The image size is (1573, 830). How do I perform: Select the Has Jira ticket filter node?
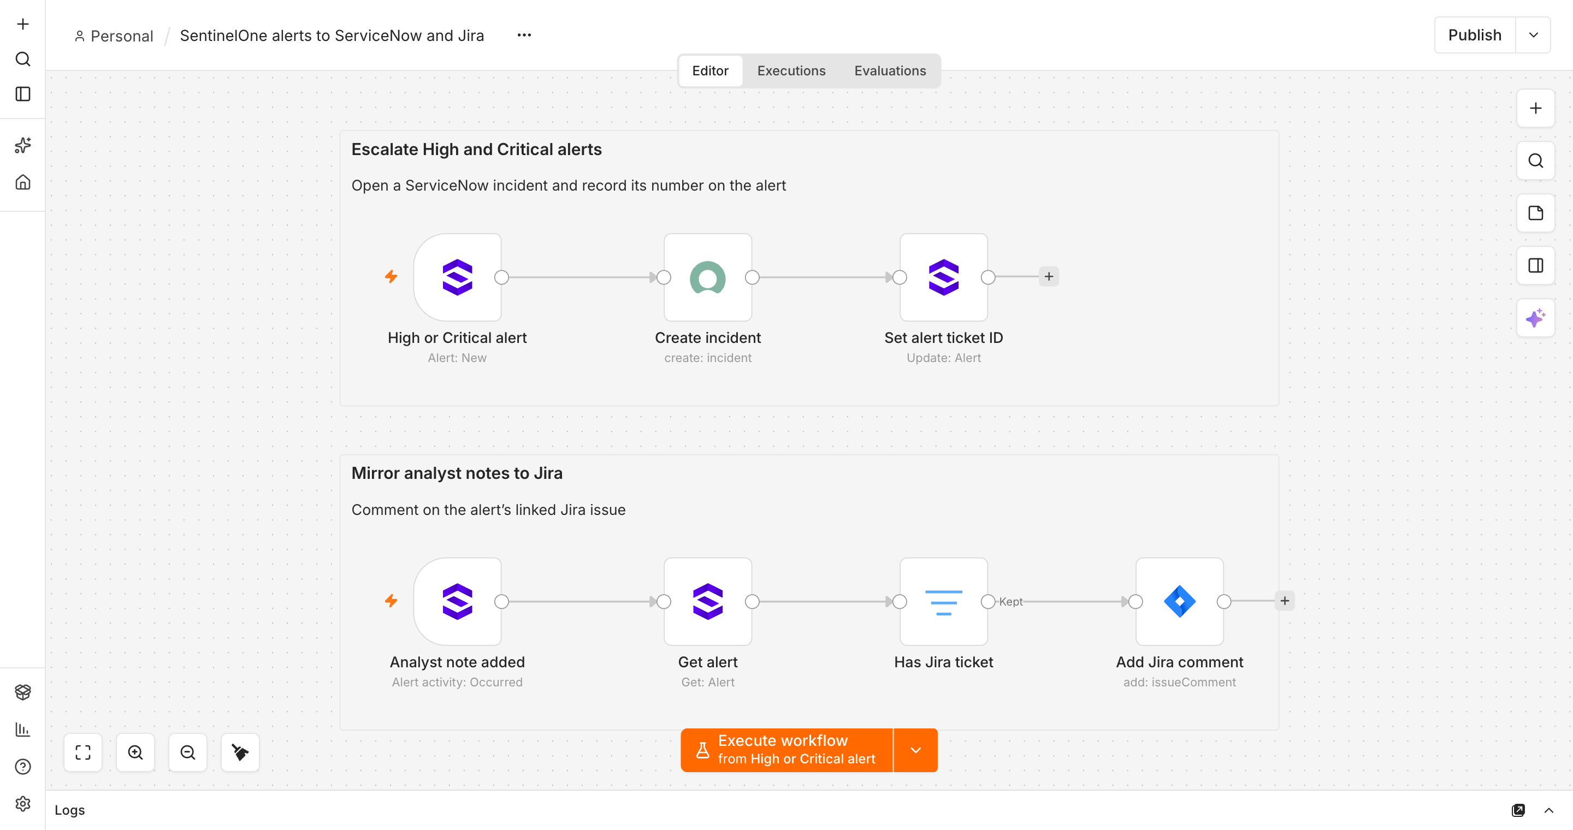(x=943, y=602)
